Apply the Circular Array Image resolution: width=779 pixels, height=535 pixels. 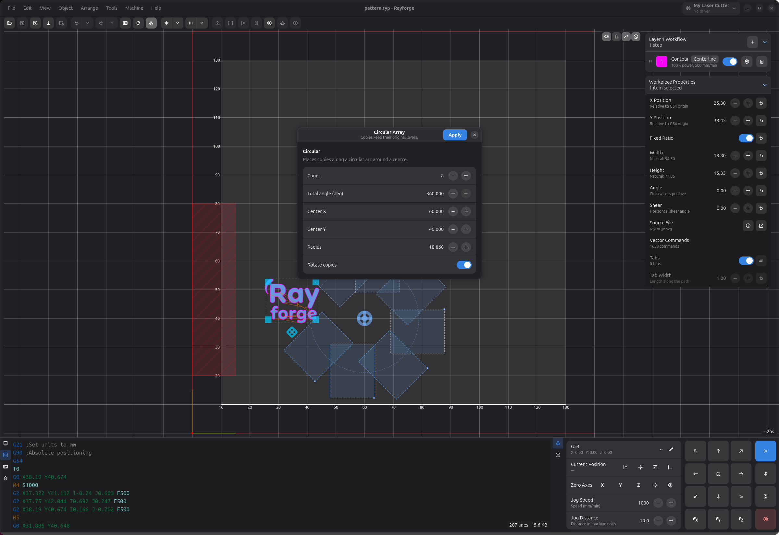coord(455,135)
